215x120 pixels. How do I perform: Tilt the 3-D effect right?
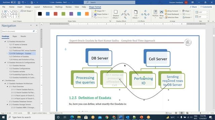148,14
